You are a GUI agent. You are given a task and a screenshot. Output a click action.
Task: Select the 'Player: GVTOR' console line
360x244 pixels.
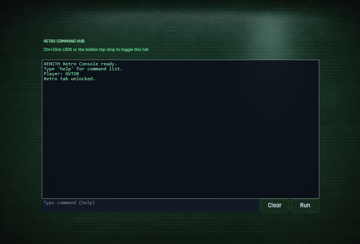[x=61, y=74]
